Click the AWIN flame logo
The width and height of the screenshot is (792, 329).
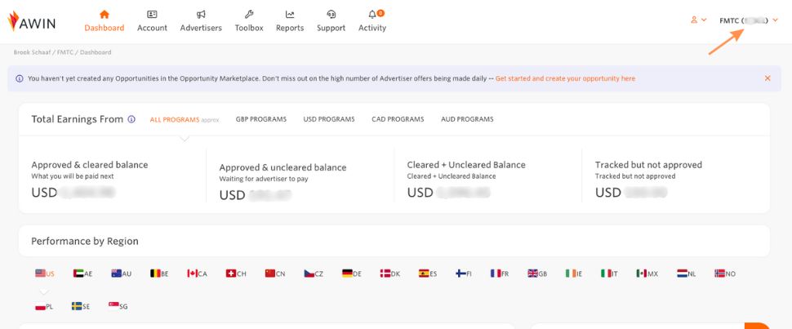[x=14, y=20]
